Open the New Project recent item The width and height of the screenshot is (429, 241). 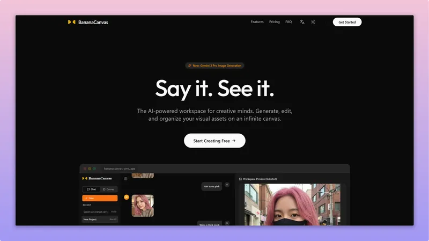click(100, 220)
